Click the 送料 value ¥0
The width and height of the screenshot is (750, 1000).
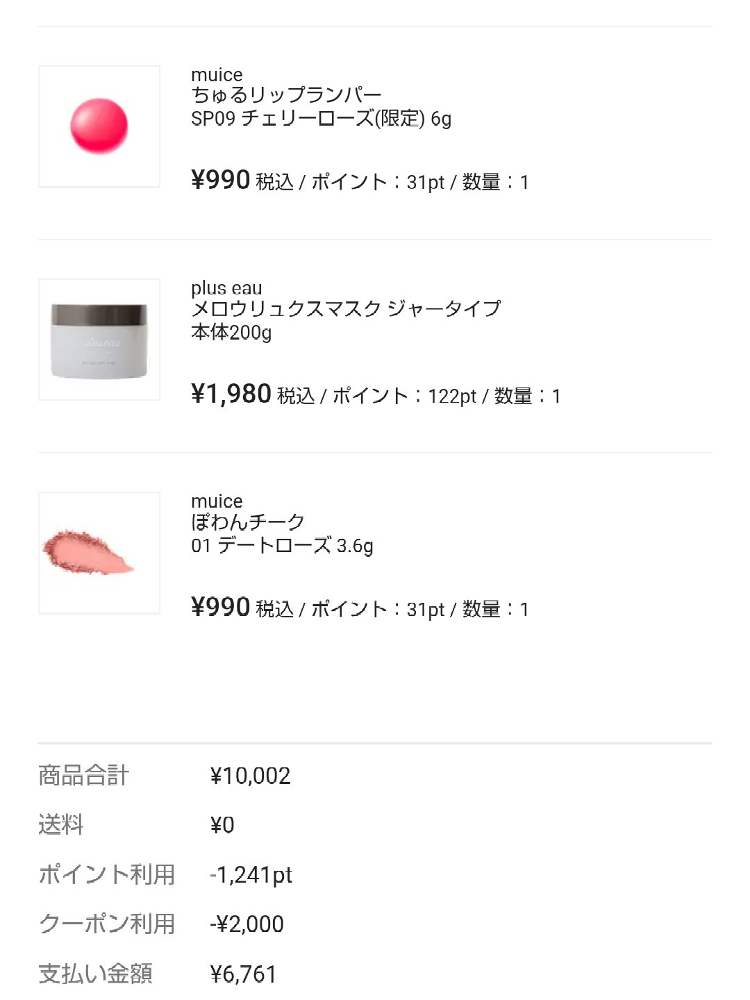pyautogui.click(x=222, y=825)
